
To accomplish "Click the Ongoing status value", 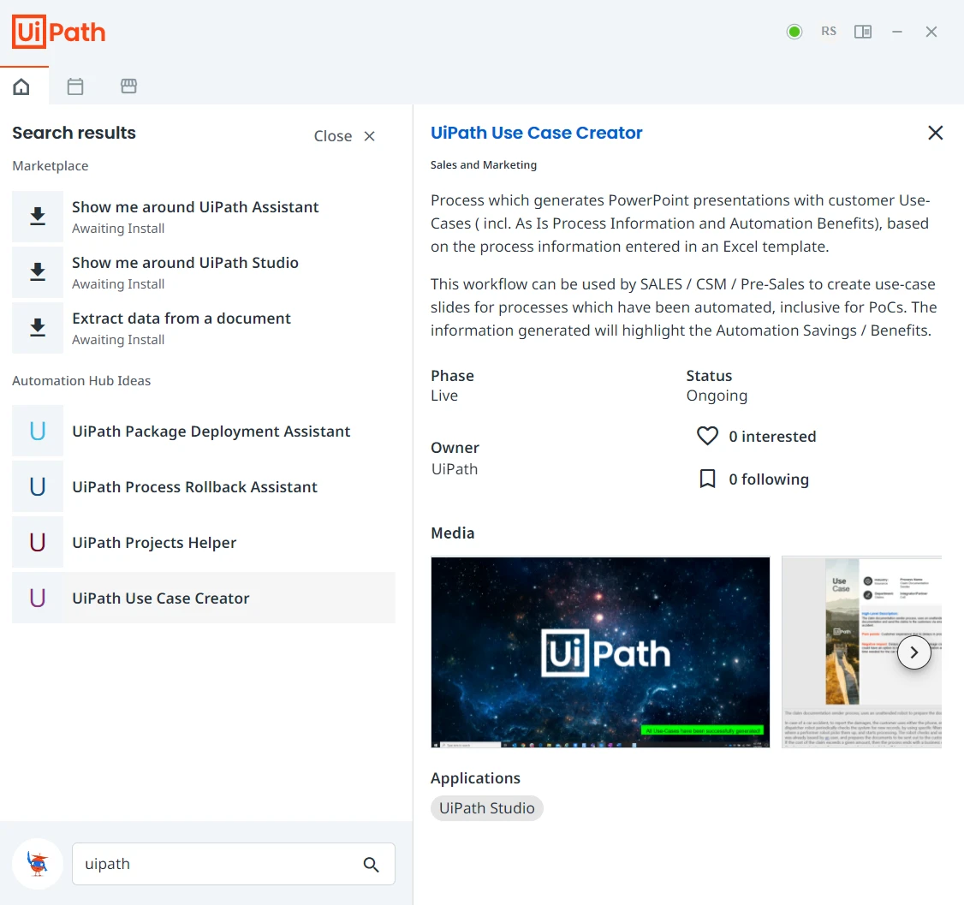I will [717, 396].
